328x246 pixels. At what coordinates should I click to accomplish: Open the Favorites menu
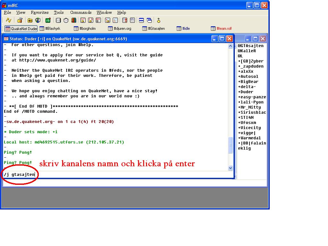[39, 12]
